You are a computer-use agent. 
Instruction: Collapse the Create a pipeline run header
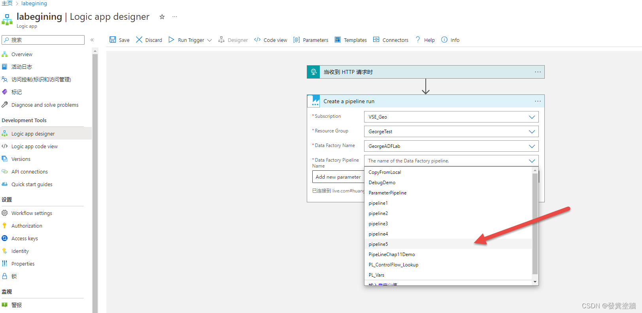tap(426, 101)
